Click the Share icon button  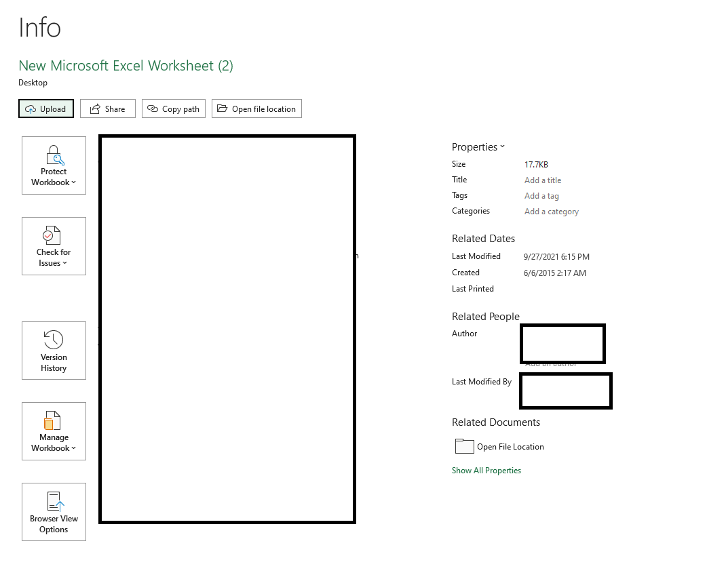93,108
